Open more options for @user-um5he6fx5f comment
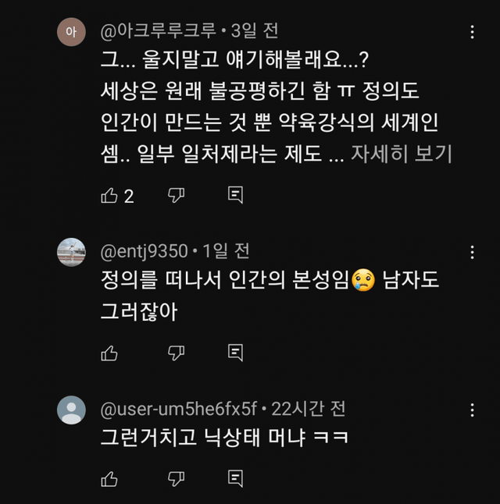500x504 pixels. coord(472,410)
